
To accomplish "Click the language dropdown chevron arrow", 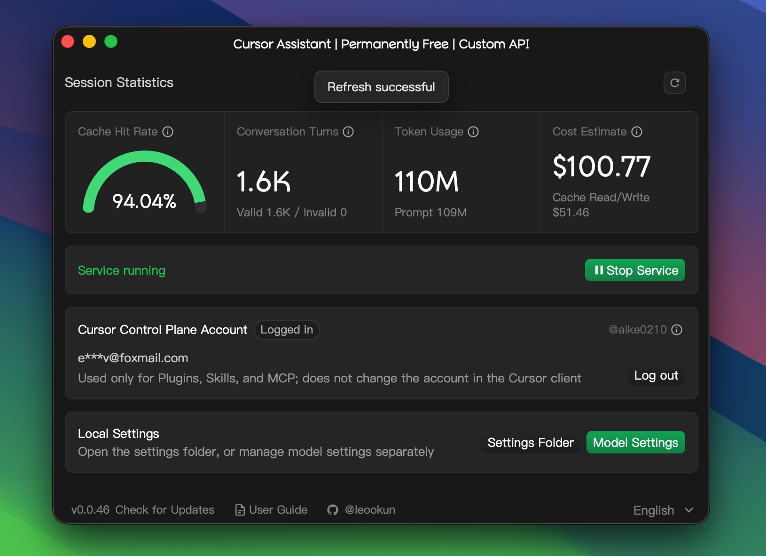I will [689, 510].
